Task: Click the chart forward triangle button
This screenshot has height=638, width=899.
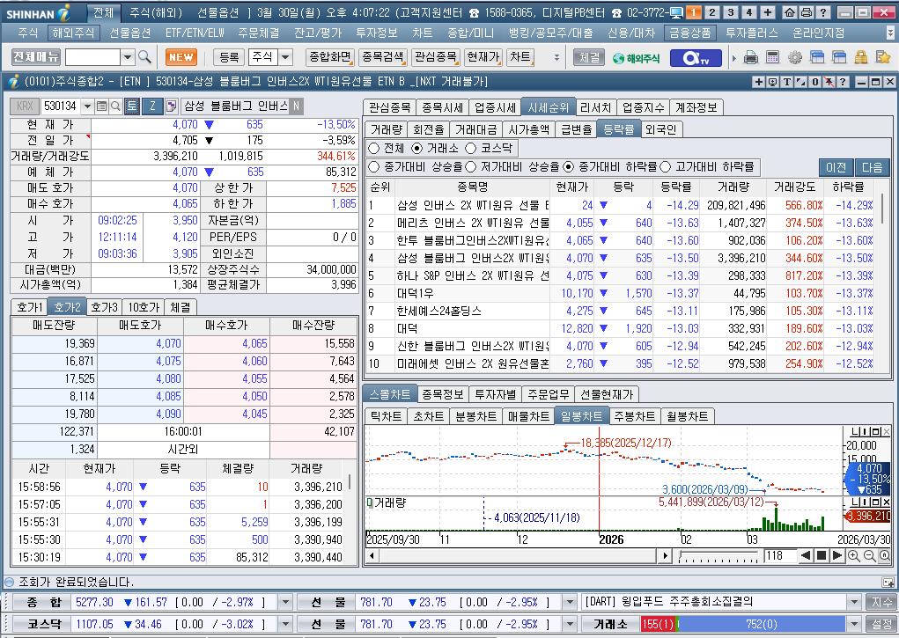Action: tap(837, 555)
